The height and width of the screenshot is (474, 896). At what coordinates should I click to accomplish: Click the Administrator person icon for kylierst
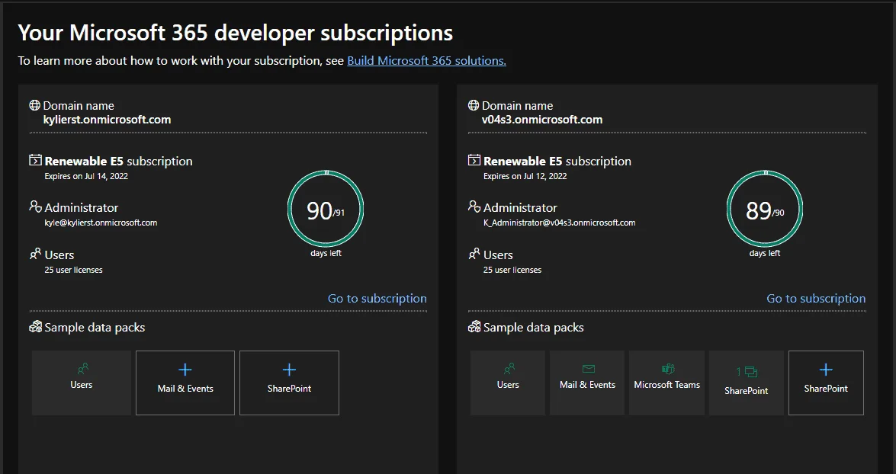click(35, 207)
